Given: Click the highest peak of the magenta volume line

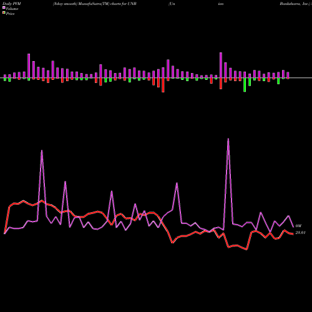Looking at the screenshot, I should (x=228, y=139).
